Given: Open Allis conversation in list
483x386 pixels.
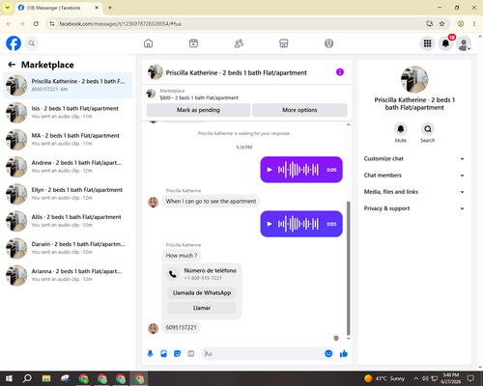Looking at the screenshot, I should [68, 221].
